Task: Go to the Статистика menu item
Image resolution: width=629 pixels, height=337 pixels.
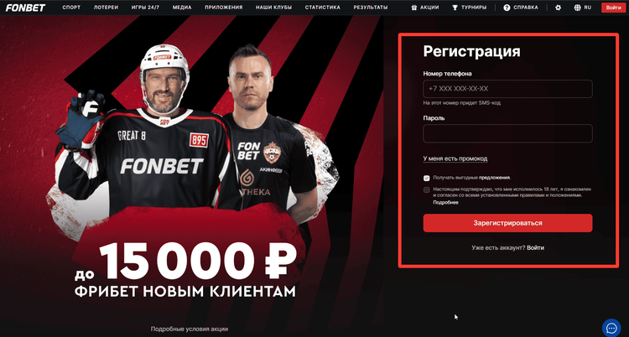Action: tap(323, 8)
